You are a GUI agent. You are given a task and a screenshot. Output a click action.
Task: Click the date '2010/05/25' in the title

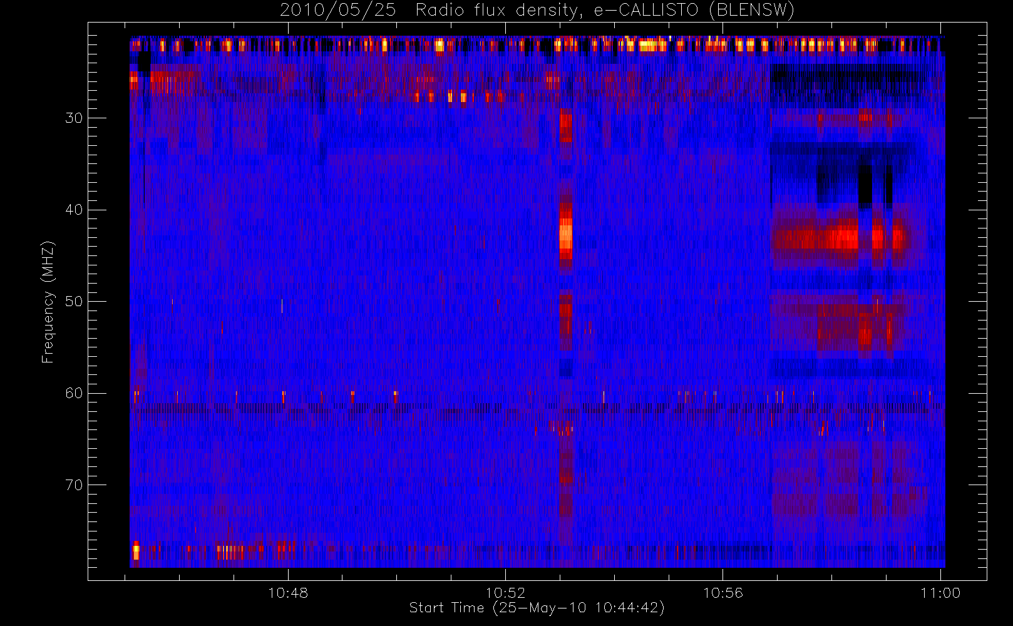pos(337,11)
